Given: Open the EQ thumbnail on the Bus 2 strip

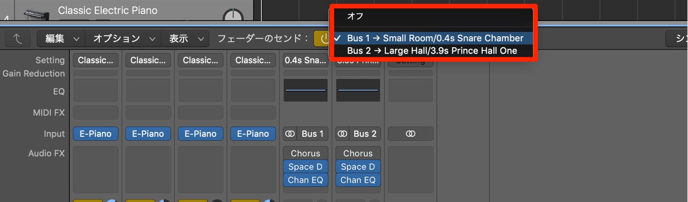Looking at the screenshot, I should (x=358, y=90).
